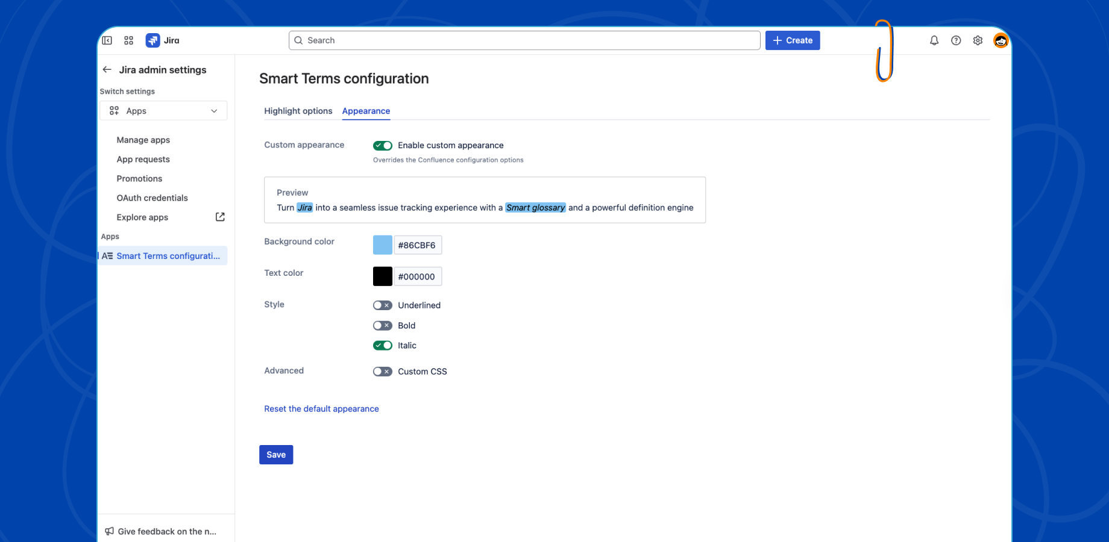Viewport: 1109px width, 542px height.
Task: Collapse the sidebar using the panel icon
Action: (107, 40)
